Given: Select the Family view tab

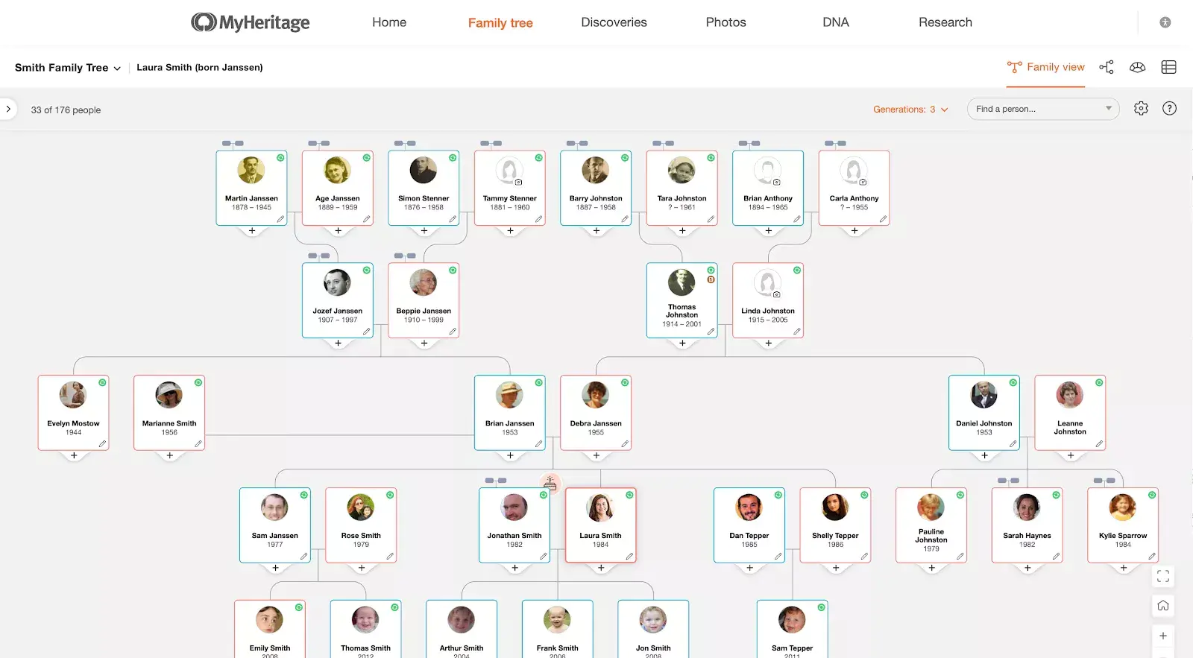Looking at the screenshot, I should 1045,67.
